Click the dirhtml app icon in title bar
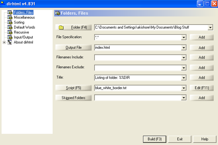 click(3, 3)
